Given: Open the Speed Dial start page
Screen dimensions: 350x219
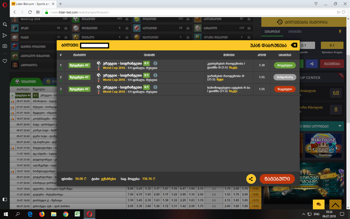Looking at the screenshot, I should pos(38,12).
